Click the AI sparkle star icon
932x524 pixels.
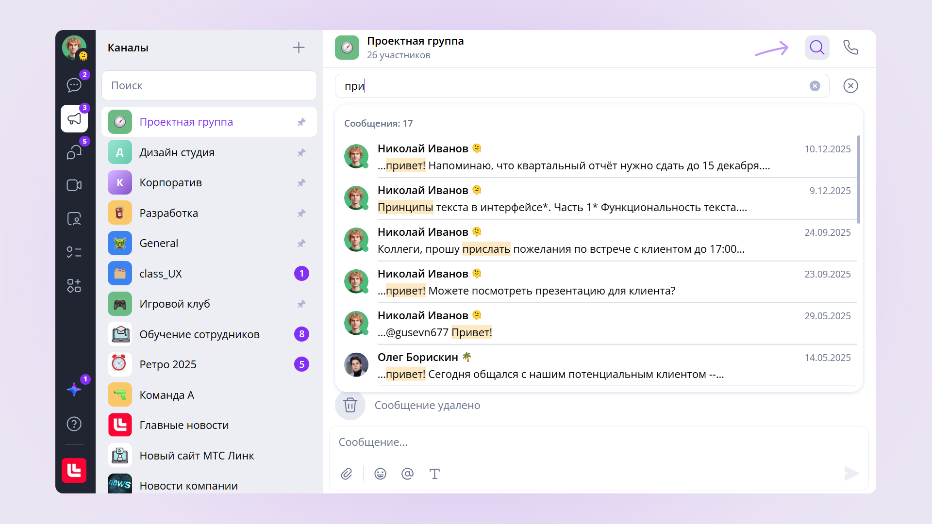[x=74, y=389]
